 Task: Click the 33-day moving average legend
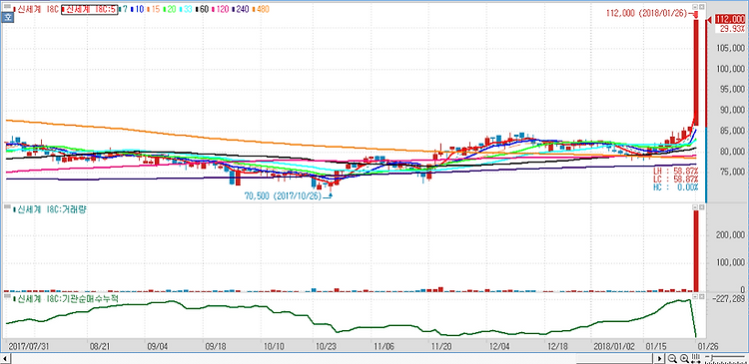(x=185, y=9)
